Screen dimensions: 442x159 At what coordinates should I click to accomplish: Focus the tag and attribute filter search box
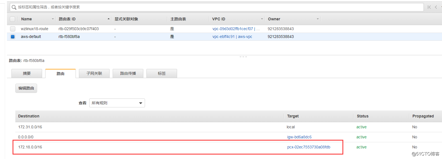coord(217,7)
